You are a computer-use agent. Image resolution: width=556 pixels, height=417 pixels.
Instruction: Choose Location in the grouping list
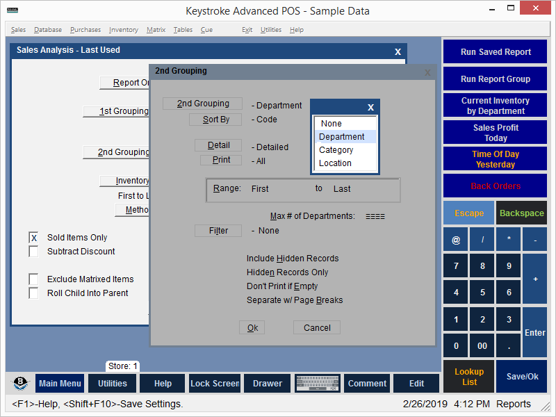tap(335, 163)
